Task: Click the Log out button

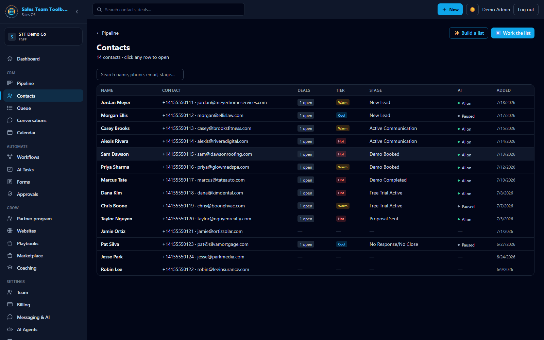Action: [526, 10]
